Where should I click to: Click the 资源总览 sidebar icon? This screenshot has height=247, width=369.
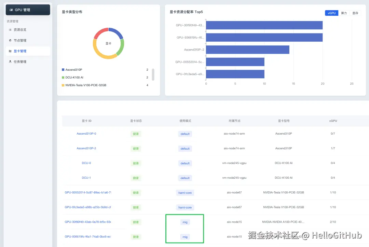click(10, 30)
